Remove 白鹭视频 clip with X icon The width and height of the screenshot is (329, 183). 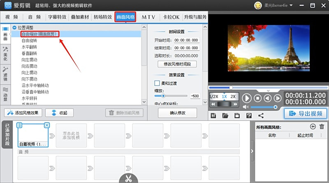pos(47,125)
